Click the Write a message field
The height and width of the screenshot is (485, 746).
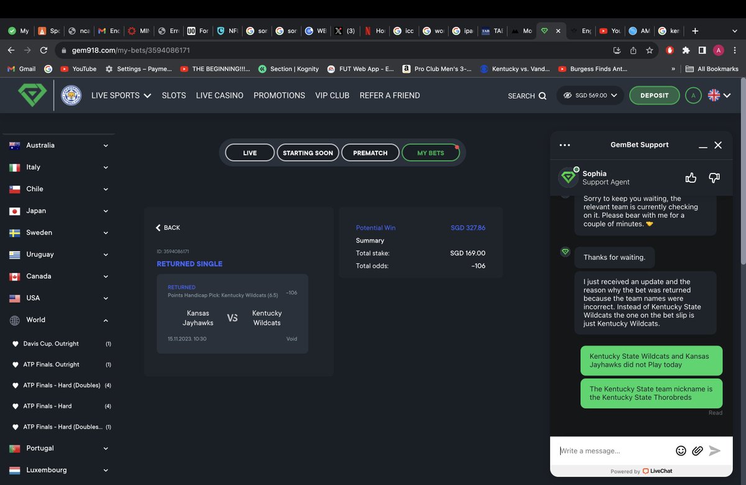click(x=614, y=451)
